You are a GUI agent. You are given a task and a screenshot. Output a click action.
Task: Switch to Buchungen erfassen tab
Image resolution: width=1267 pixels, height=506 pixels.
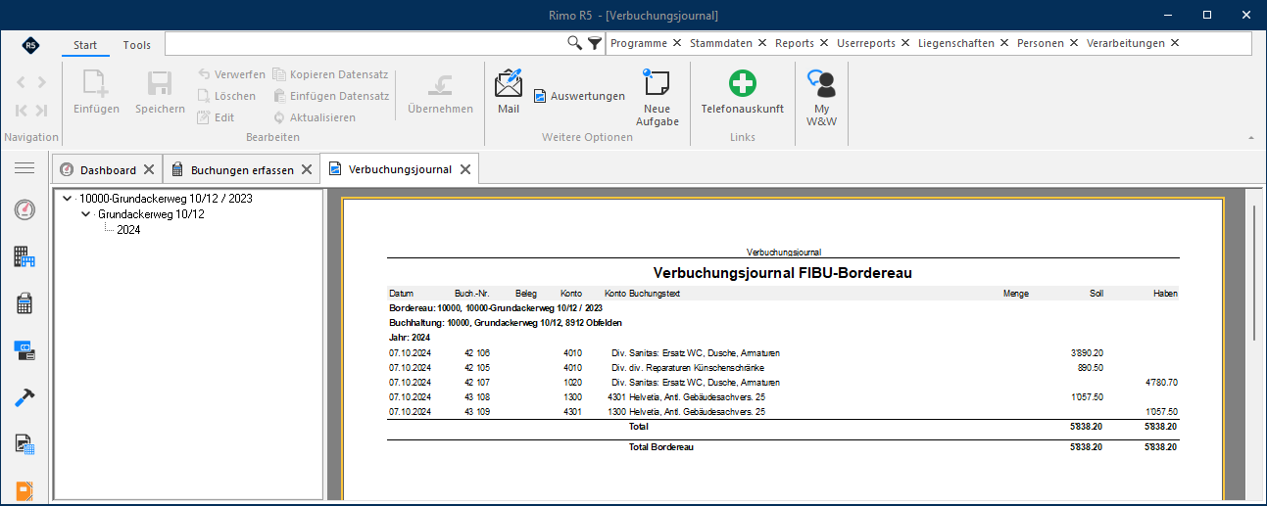[x=242, y=170]
